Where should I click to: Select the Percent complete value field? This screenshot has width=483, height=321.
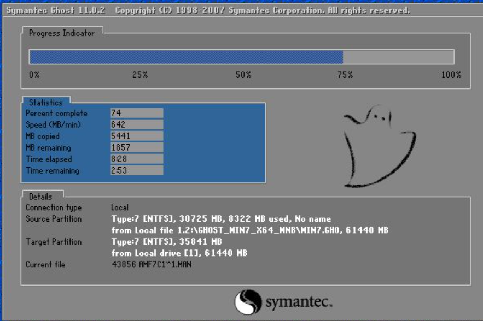(x=136, y=114)
